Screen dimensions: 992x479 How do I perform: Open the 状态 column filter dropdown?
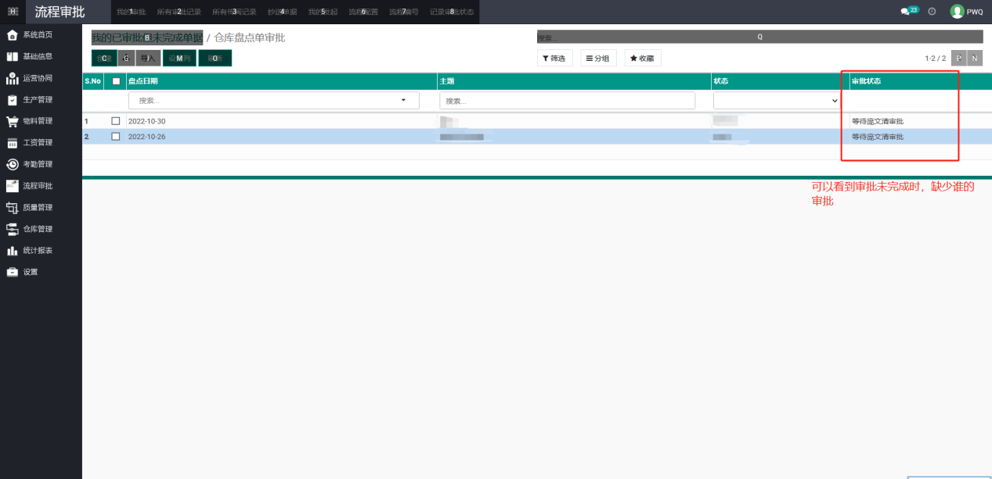click(776, 101)
